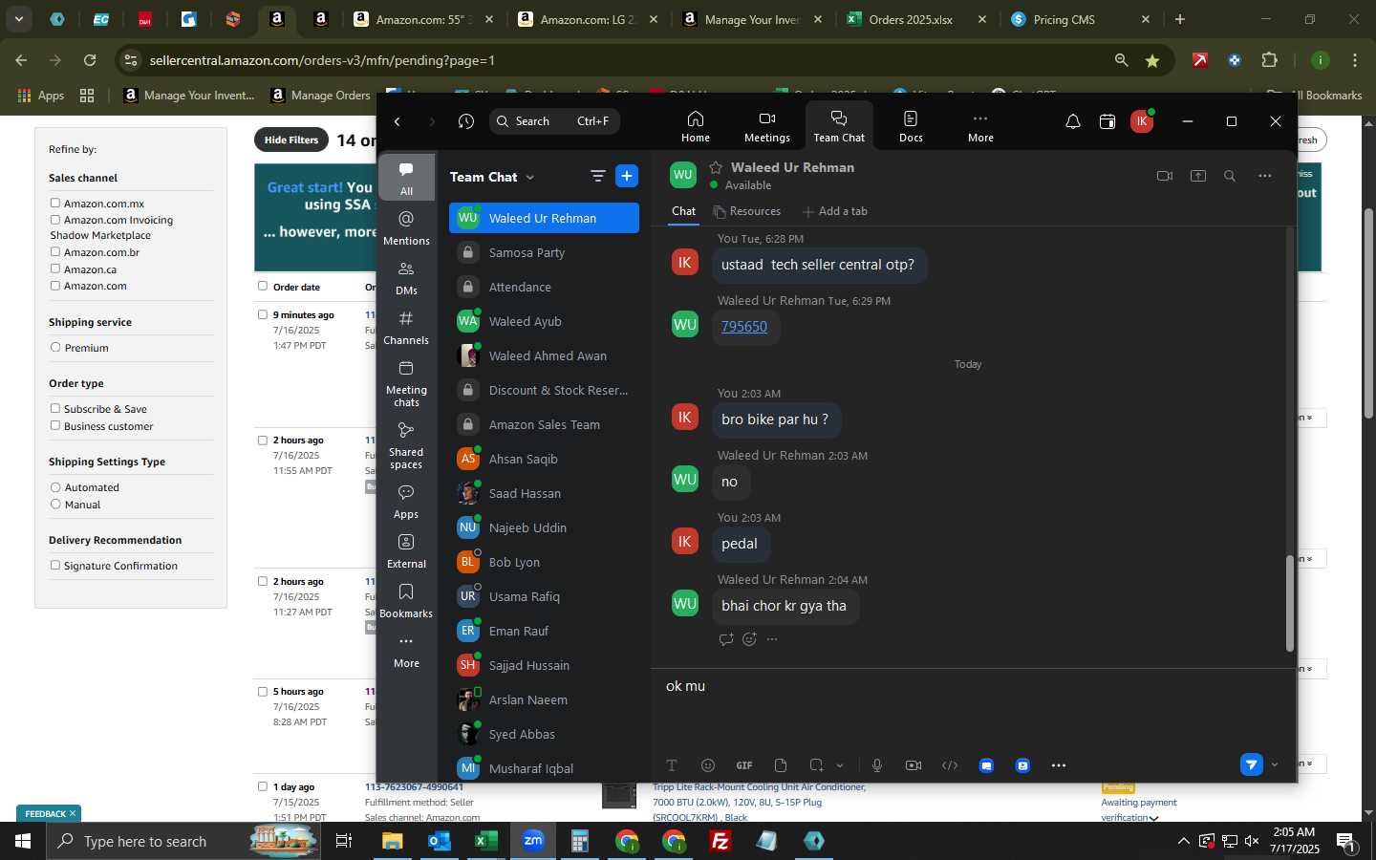The width and height of the screenshot is (1376, 860).
Task: Search within this chat
Action: pyautogui.click(x=1230, y=176)
